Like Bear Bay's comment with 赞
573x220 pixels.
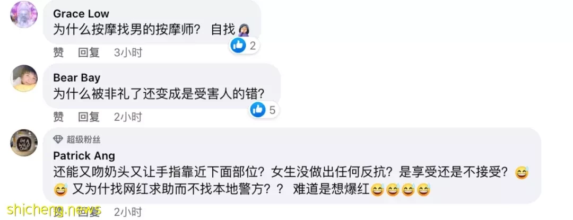pyautogui.click(x=58, y=117)
